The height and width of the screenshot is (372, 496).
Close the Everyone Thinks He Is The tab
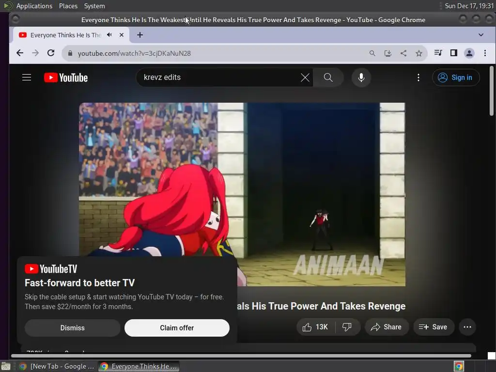pyautogui.click(x=122, y=35)
